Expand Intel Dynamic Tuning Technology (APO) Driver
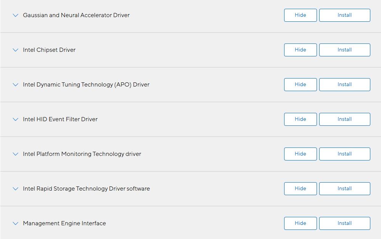 click(x=16, y=85)
